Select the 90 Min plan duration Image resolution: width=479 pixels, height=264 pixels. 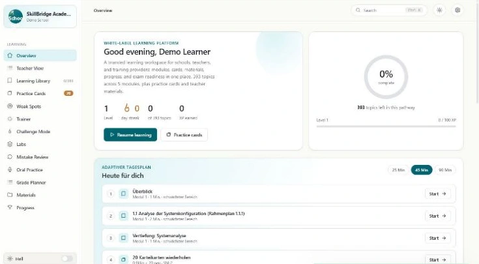click(x=445, y=170)
